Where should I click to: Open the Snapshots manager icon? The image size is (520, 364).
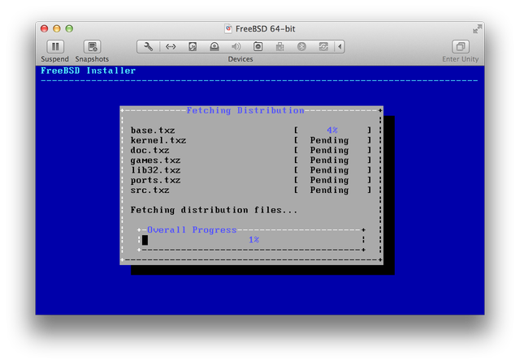pyautogui.click(x=92, y=47)
